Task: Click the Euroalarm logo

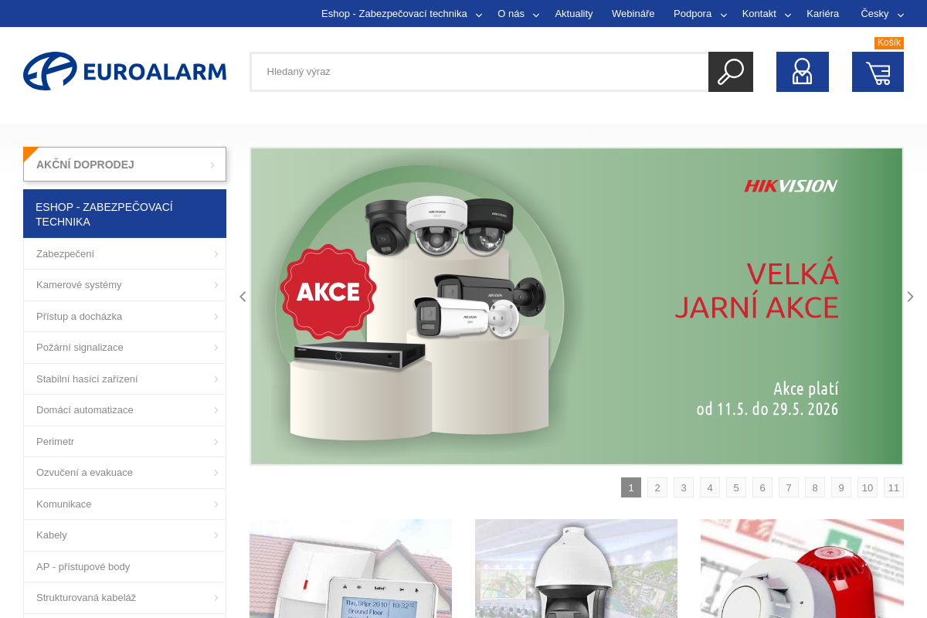Action: pyautogui.click(x=124, y=71)
